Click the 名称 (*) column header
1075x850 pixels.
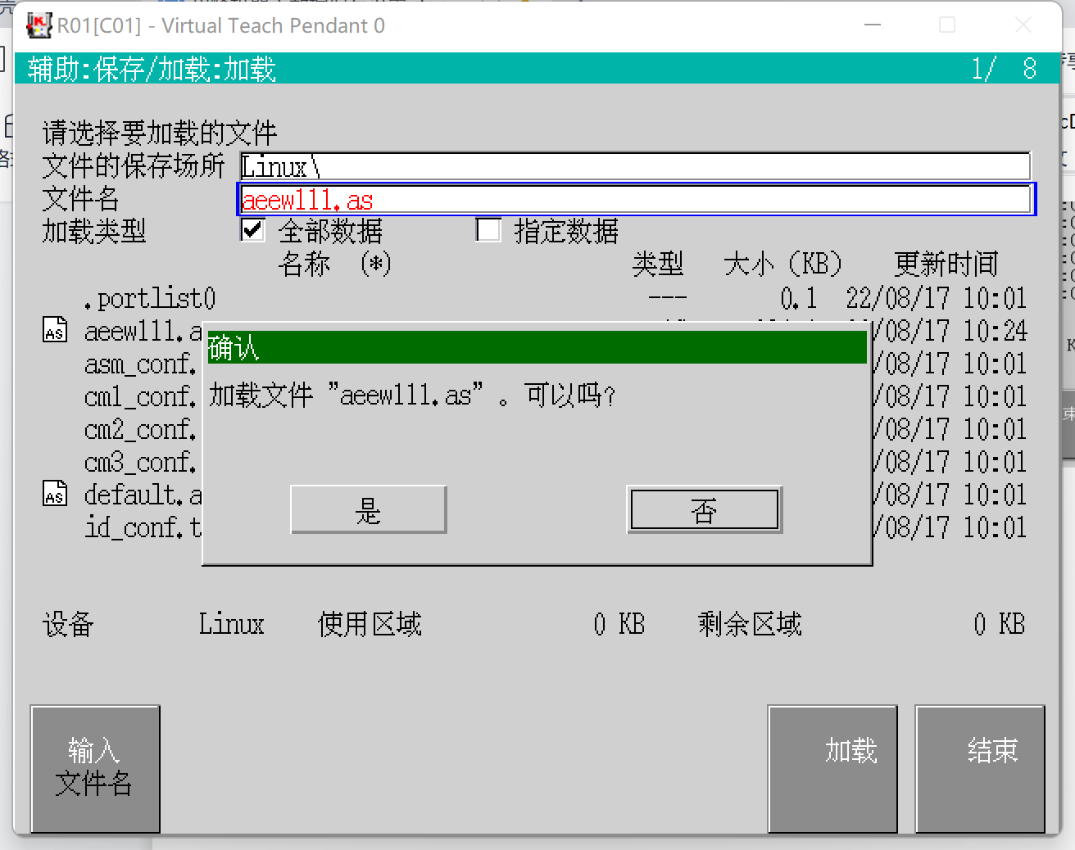pyautogui.click(x=335, y=264)
